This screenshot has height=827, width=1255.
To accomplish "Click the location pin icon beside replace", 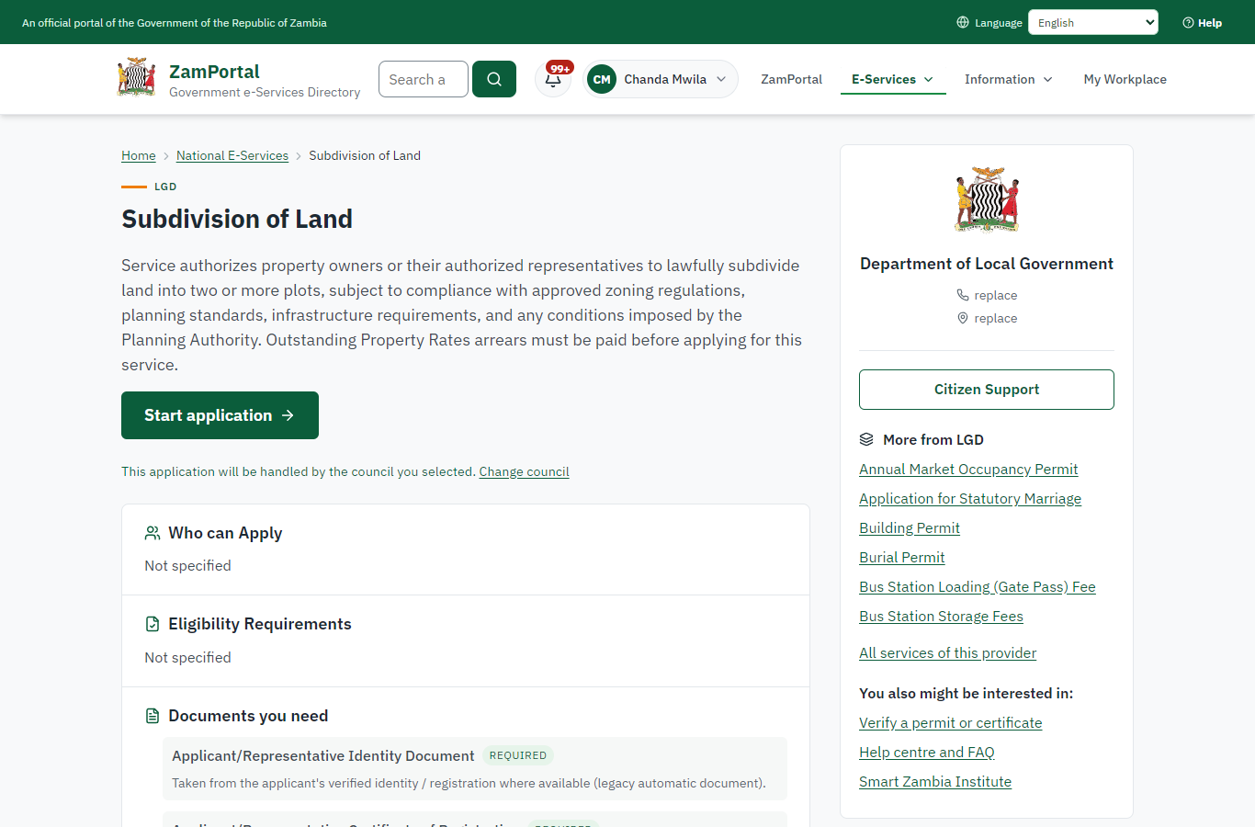I will [x=963, y=318].
